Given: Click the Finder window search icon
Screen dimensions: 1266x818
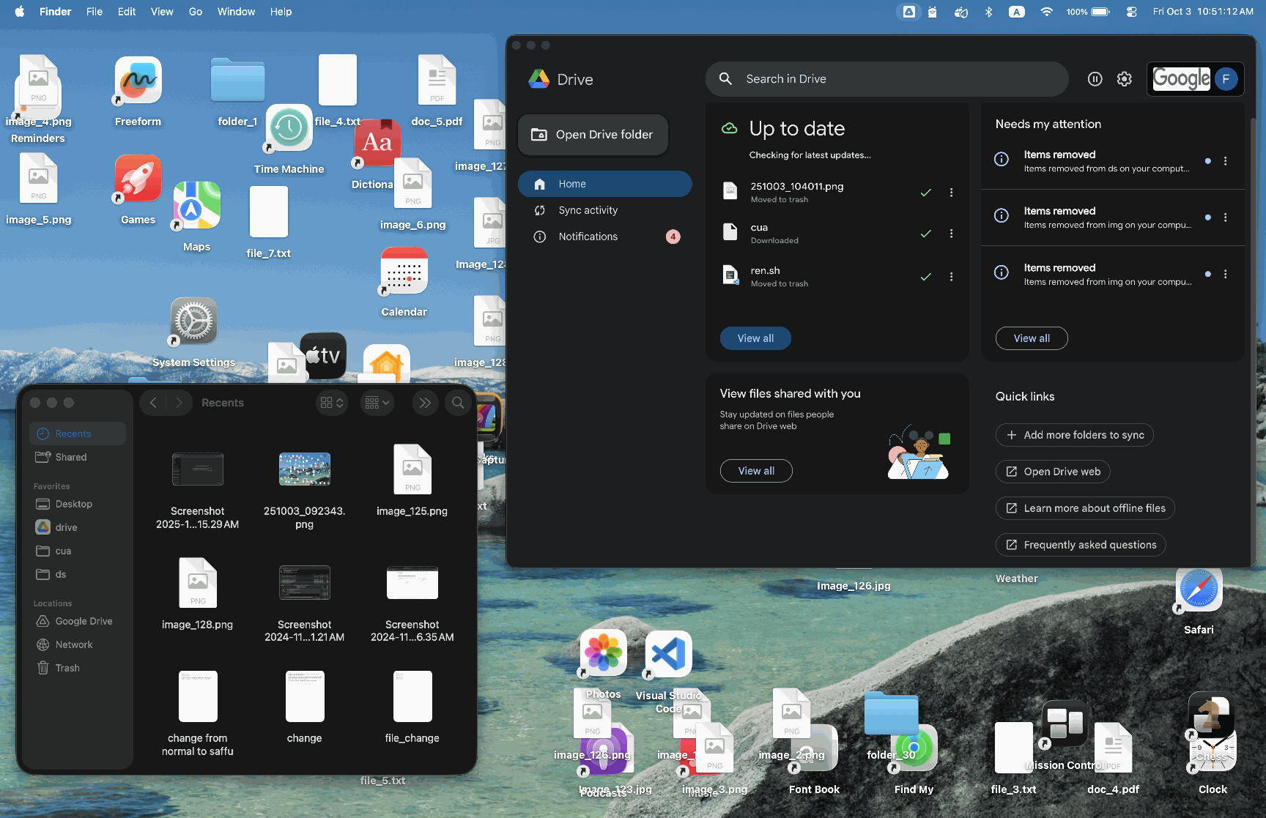Looking at the screenshot, I should [x=458, y=403].
